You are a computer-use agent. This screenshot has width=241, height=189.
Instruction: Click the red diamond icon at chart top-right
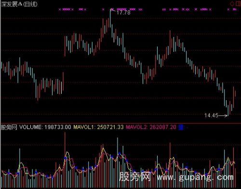pos(232,3)
